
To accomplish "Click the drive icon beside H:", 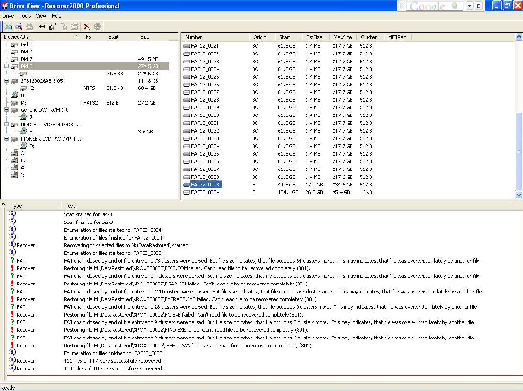I will tap(14, 95).
